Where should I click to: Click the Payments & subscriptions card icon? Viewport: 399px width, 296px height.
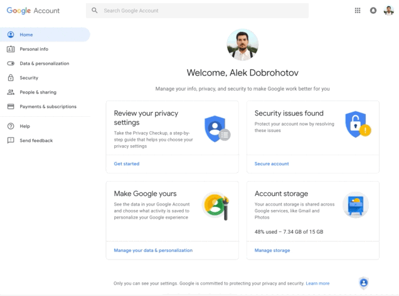[11, 106]
